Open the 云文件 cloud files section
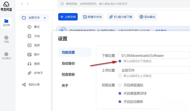Viewport: 190px width, 111px height. 6,23
